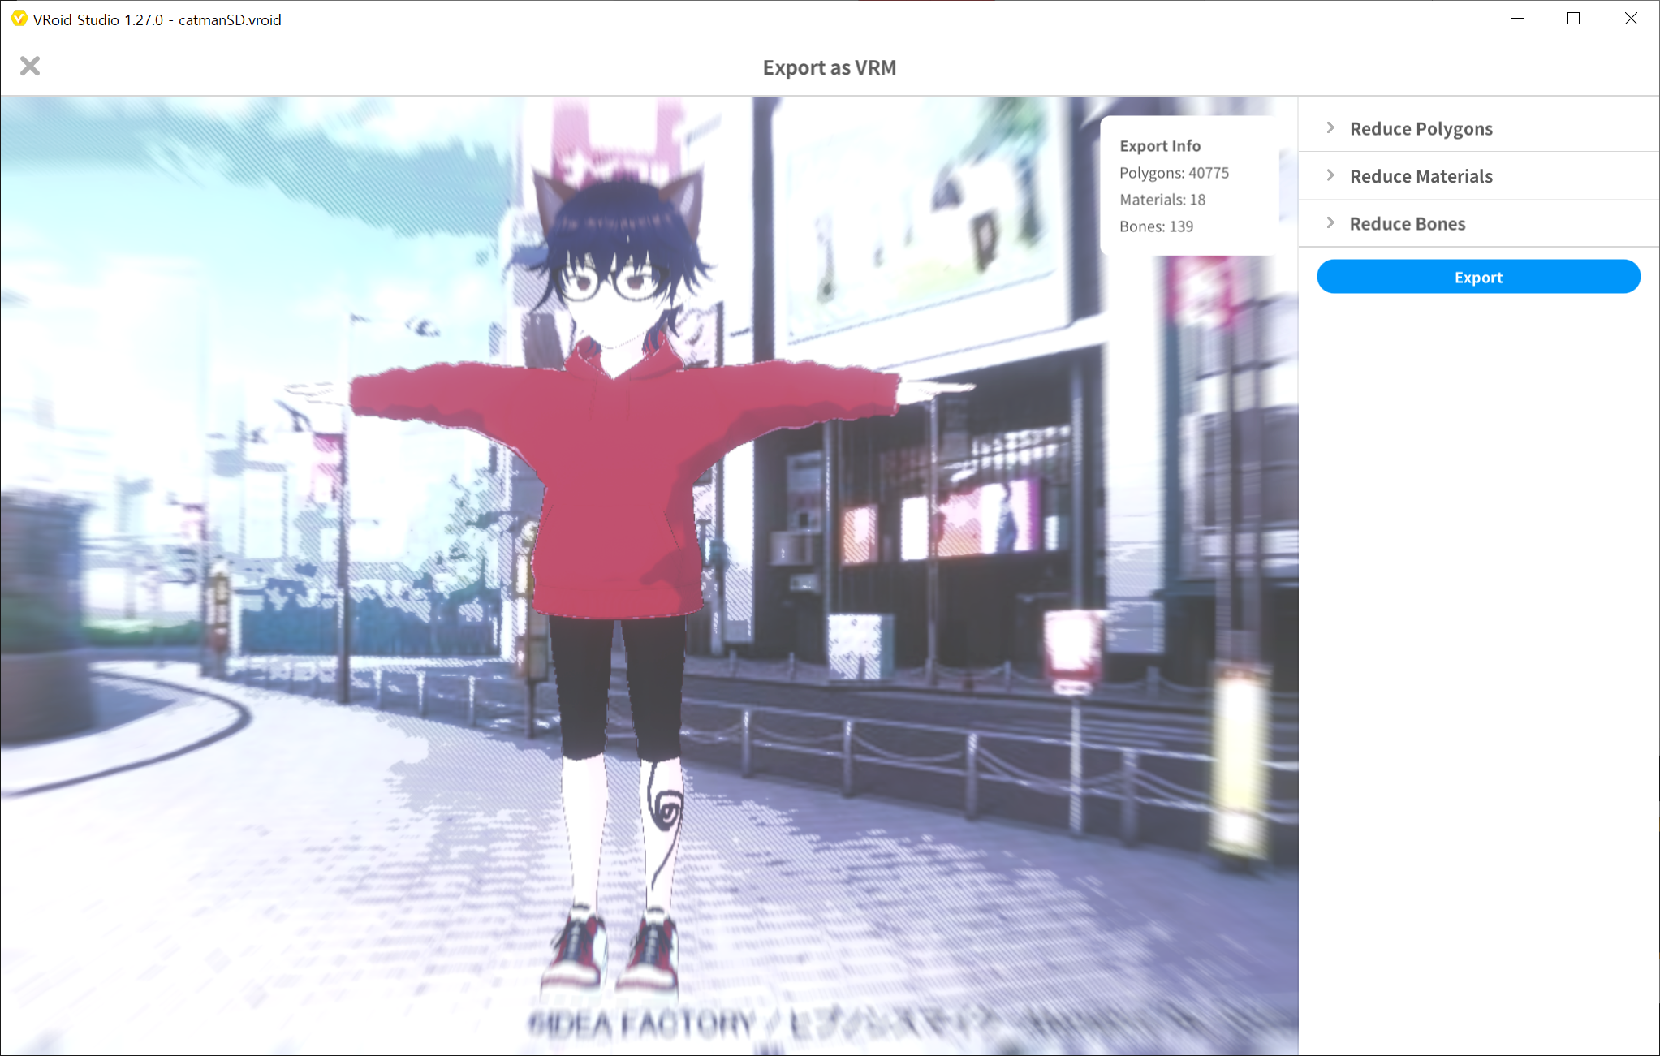Click the VRoid Studio logo in title bar
The image size is (1660, 1056).
point(18,19)
